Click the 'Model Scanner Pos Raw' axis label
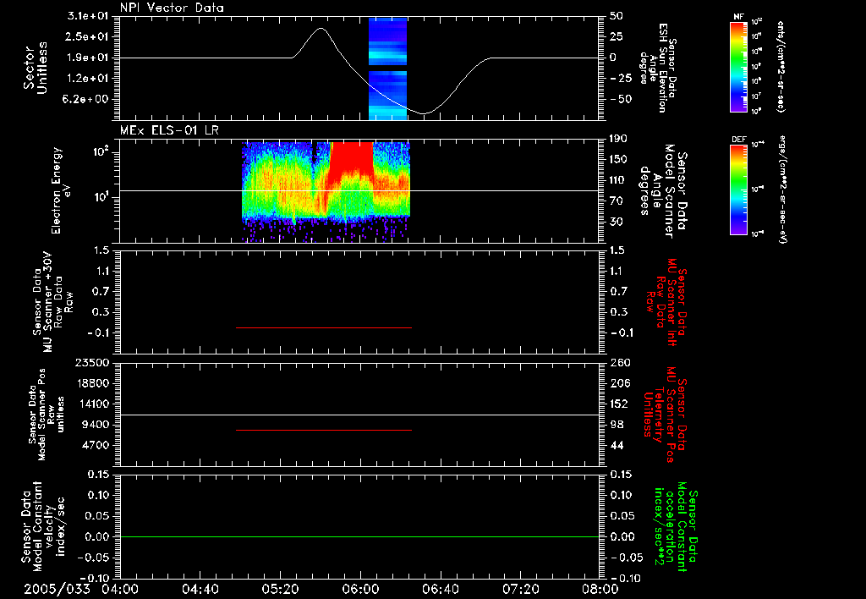 [47, 415]
